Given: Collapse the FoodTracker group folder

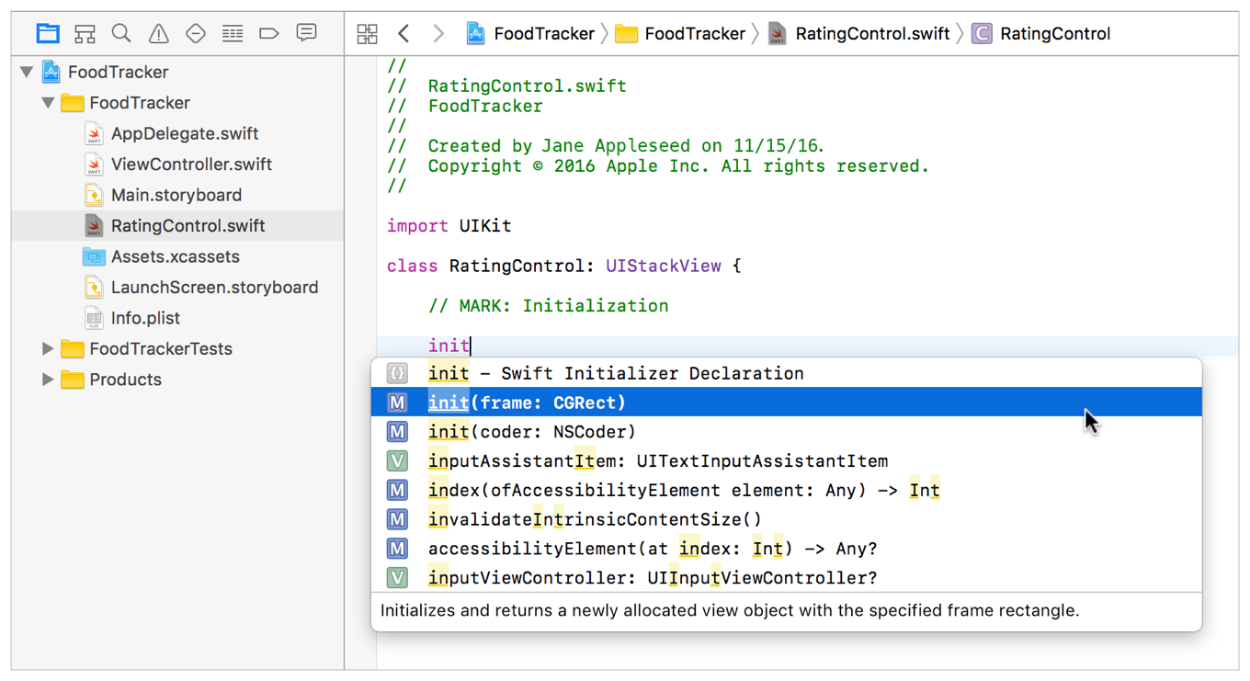Looking at the screenshot, I should point(48,103).
